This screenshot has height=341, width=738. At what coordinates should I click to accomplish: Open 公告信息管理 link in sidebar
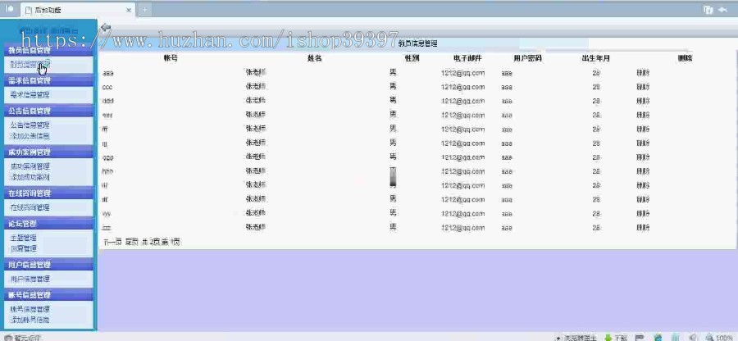coord(30,125)
